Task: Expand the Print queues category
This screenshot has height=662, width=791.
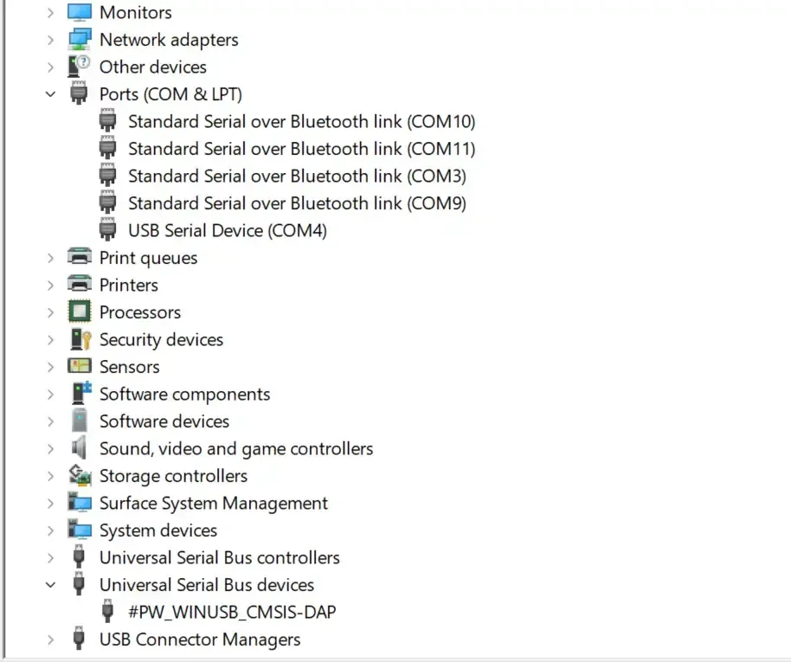Action: (50, 258)
